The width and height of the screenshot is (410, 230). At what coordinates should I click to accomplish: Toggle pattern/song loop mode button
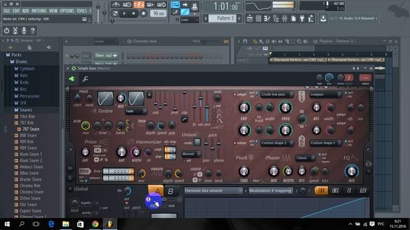[115, 13]
